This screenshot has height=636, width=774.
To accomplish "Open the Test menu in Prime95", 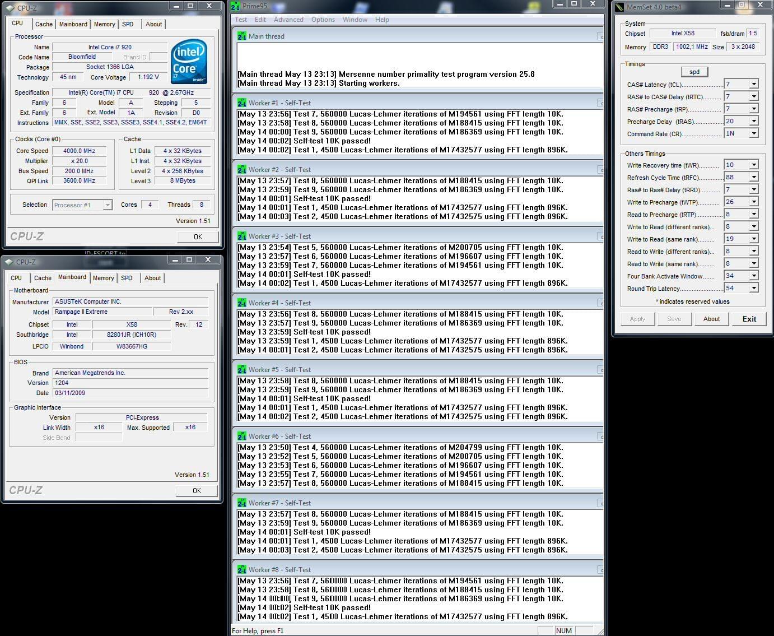I will coord(241,20).
